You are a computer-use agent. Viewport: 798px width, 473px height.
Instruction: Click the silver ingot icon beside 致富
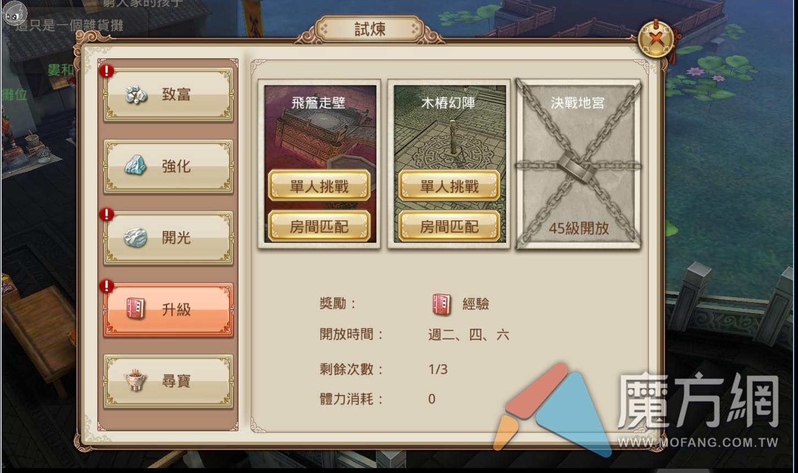click(136, 94)
